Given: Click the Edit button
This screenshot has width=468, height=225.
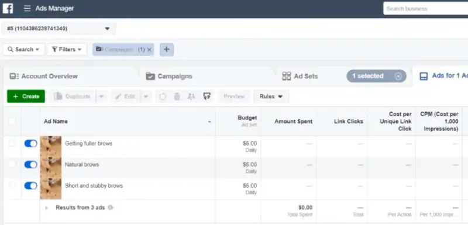Looking at the screenshot, I should click(126, 96).
